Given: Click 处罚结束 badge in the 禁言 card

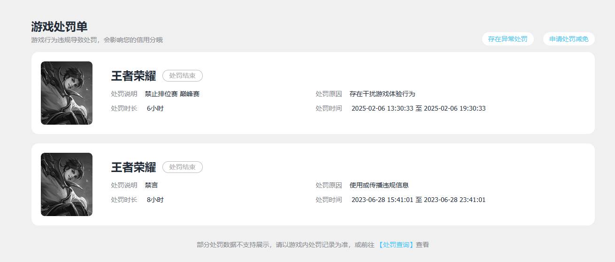Looking at the screenshot, I should (183, 167).
